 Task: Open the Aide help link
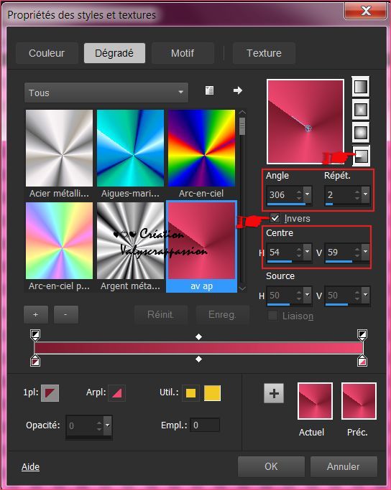30,466
